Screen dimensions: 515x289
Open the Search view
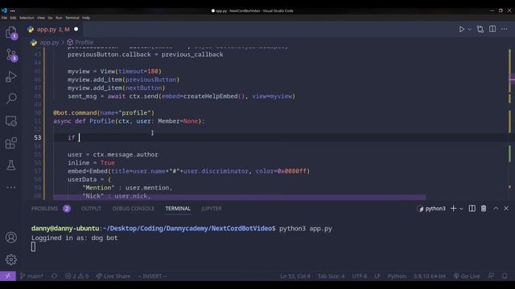tap(11, 98)
